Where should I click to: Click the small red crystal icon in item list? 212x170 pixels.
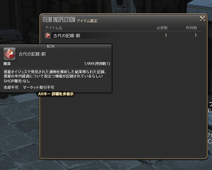(48, 35)
